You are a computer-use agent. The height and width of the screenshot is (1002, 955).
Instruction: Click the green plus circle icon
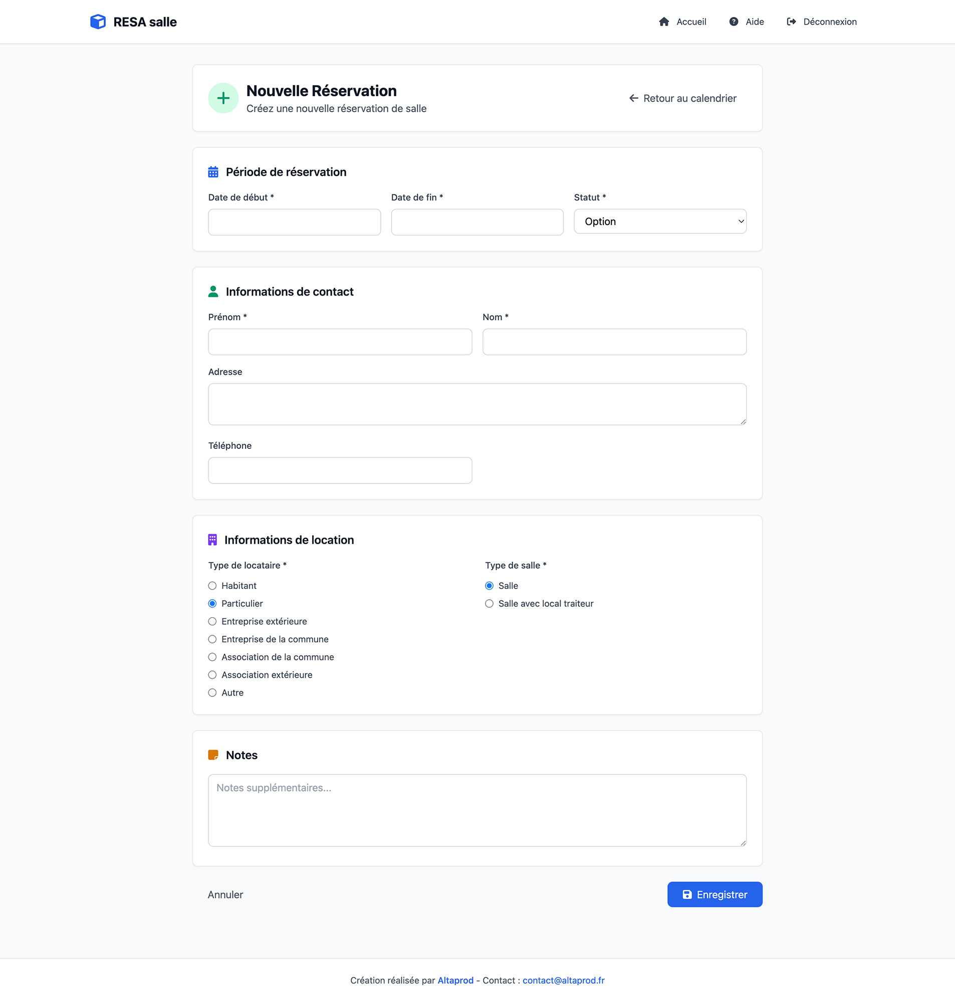[223, 98]
